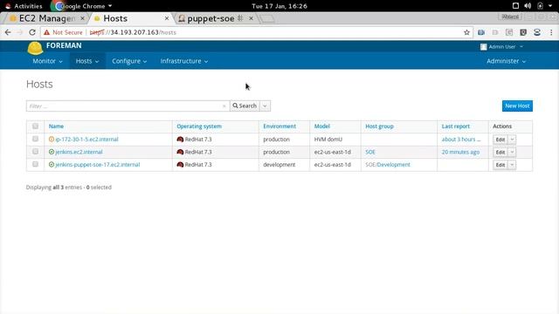The width and height of the screenshot is (559, 314).
Task: Open Chrome three-dot menu
Action: (x=551, y=32)
